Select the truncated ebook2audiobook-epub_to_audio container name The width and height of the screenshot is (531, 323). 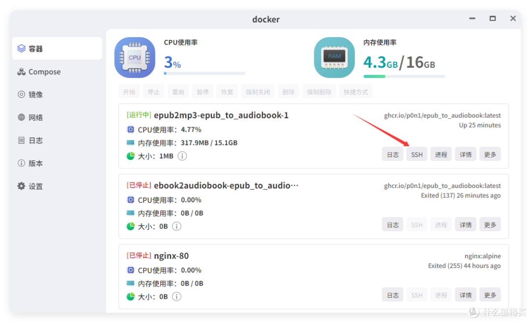226,186
